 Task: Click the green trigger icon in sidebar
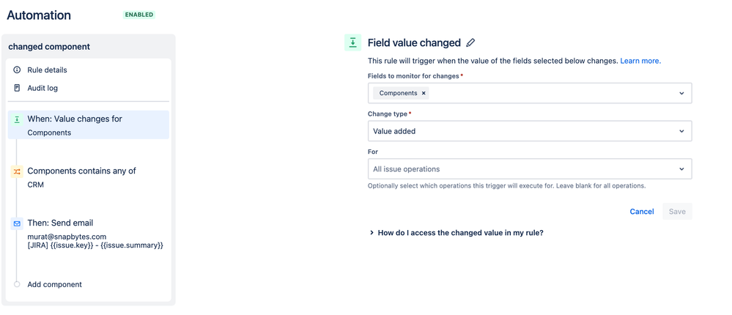tap(17, 119)
